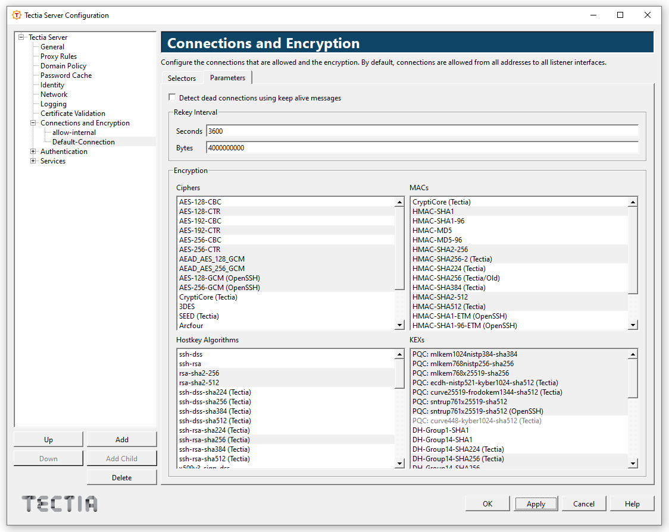This screenshot has height=532, width=669.
Task: Select ssh-rsa hostkey algorithm
Action: [286, 364]
